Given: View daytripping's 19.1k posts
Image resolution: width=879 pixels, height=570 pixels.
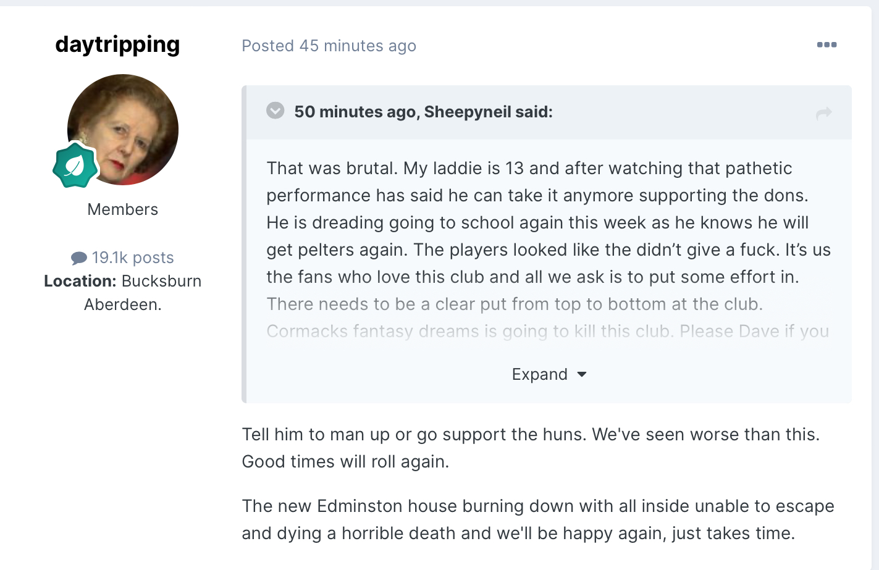Looking at the screenshot, I should pos(132,258).
